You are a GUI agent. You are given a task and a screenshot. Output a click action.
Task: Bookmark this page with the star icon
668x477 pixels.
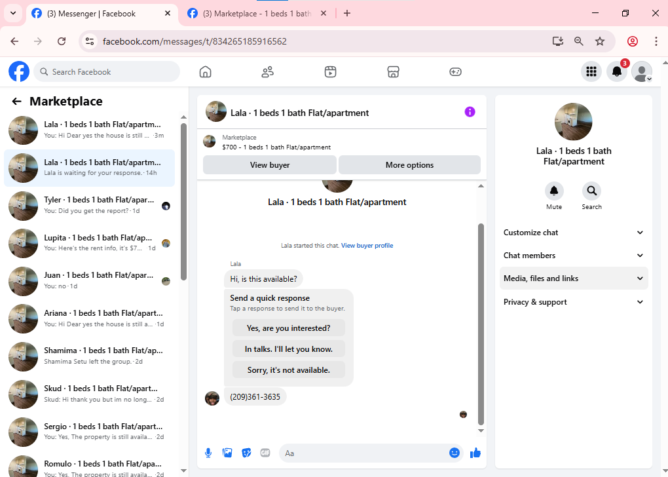(x=600, y=41)
